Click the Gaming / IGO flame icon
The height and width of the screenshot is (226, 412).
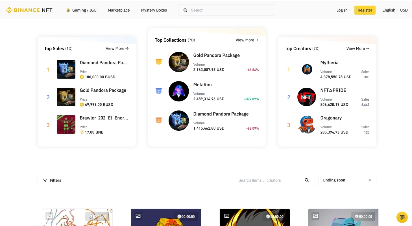(68, 10)
